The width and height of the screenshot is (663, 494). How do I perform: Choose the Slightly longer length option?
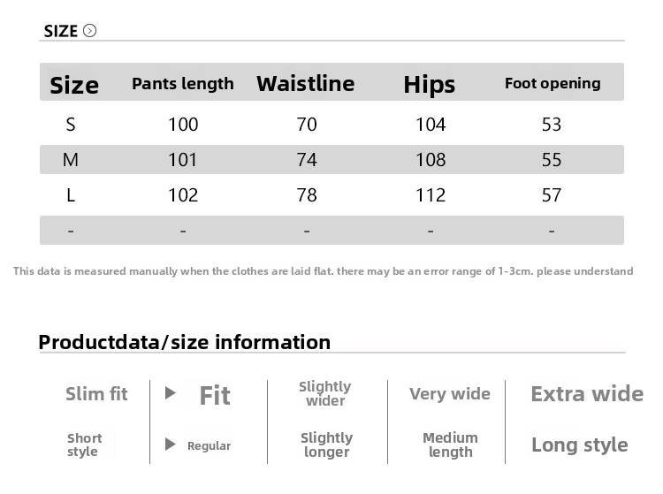click(x=326, y=445)
